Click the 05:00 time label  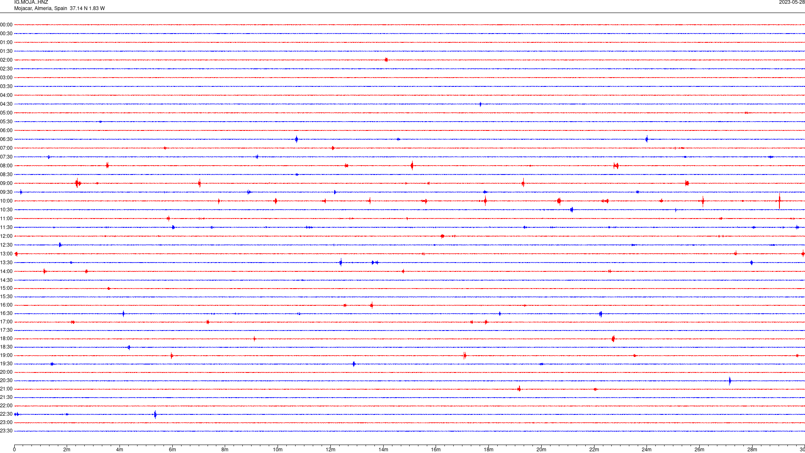(6, 113)
